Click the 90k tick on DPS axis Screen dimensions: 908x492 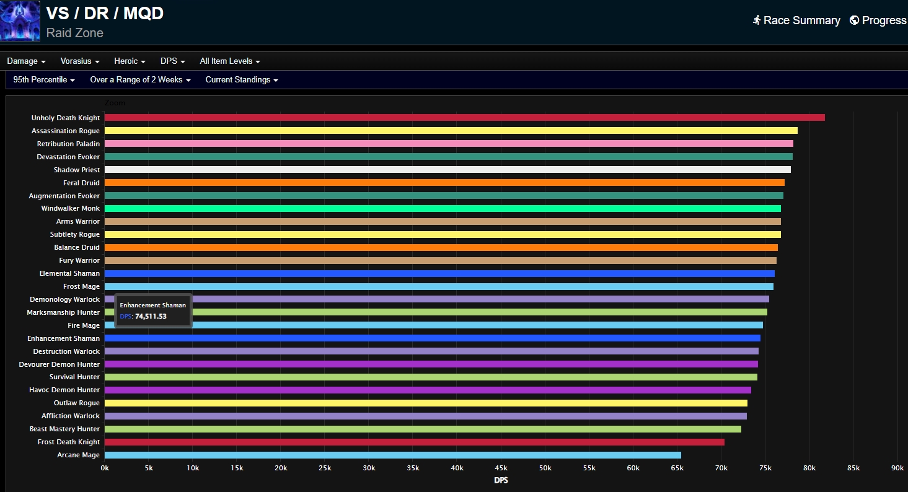[897, 468]
